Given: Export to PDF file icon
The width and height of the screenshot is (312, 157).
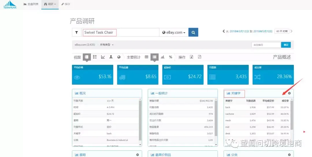Looking at the screenshot, I should [200, 57].
